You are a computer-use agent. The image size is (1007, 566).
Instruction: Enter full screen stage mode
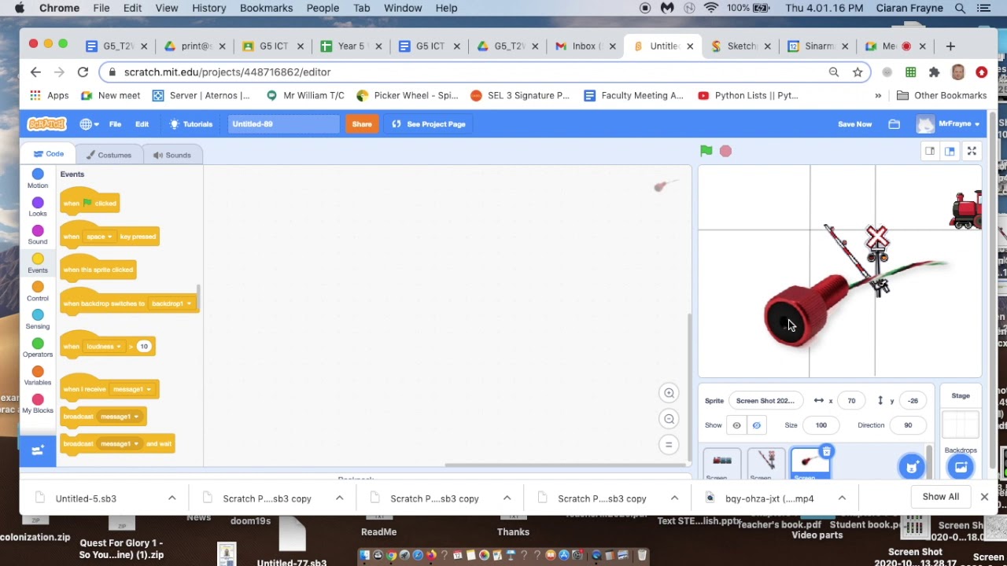972,151
